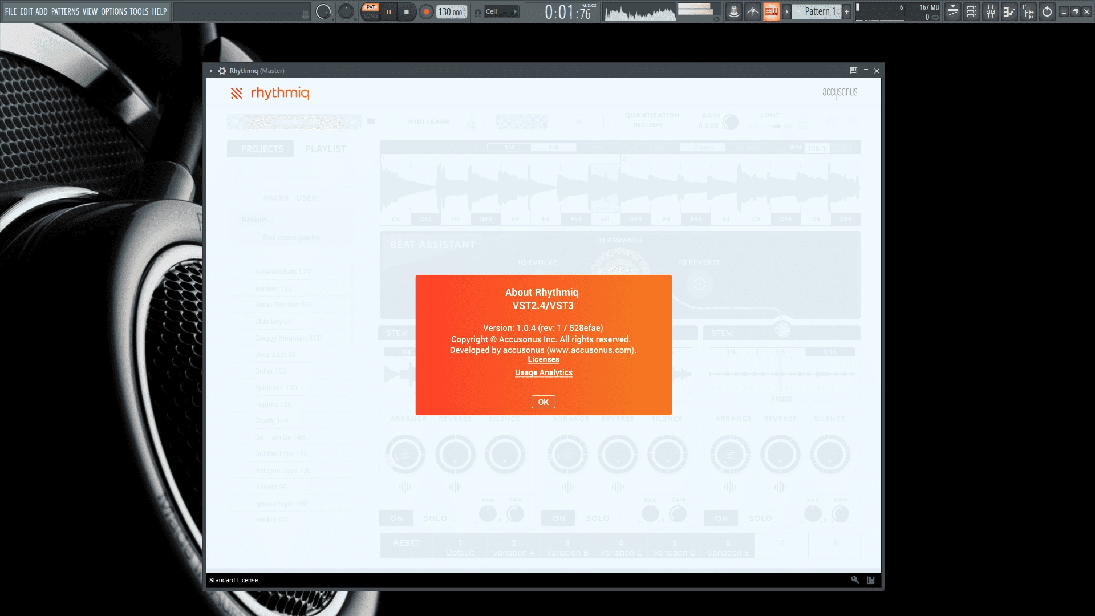Open the Mixer view icon
The height and width of the screenshot is (616, 1095).
click(x=991, y=11)
